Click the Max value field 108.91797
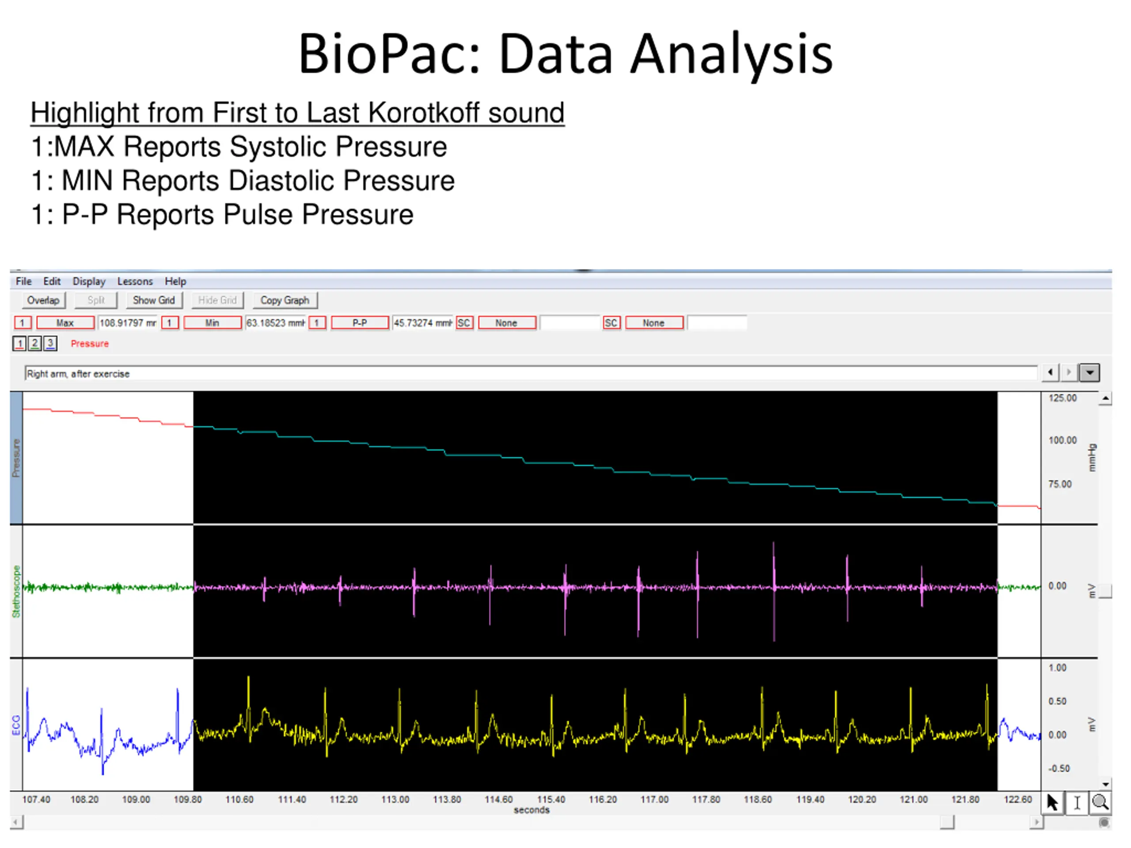Image resolution: width=1131 pixels, height=848 pixels. (x=128, y=323)
